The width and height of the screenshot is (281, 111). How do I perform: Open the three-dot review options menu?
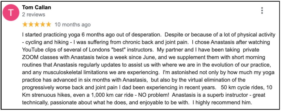[262, 10]
